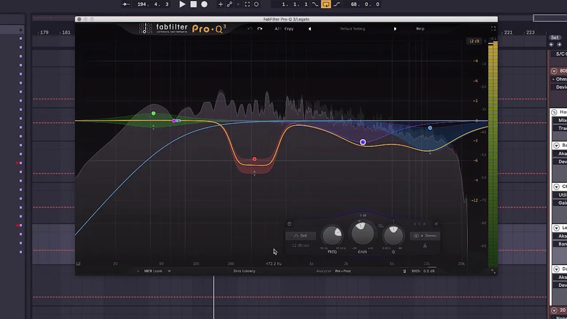Click the scissors split band icon
Viewport: 567px width, 319px height.
point(425,245)
